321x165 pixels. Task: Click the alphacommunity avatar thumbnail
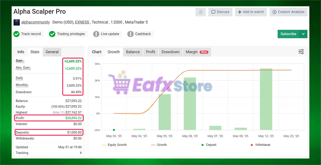[17, 22]
